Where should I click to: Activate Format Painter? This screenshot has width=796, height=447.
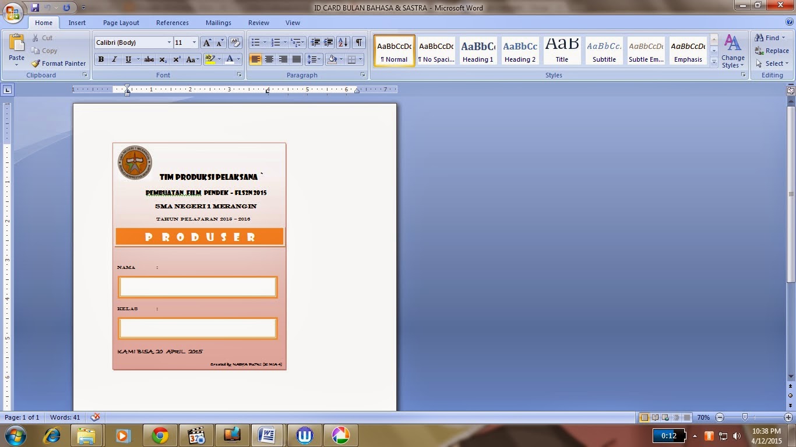click(x=58, y=63)
